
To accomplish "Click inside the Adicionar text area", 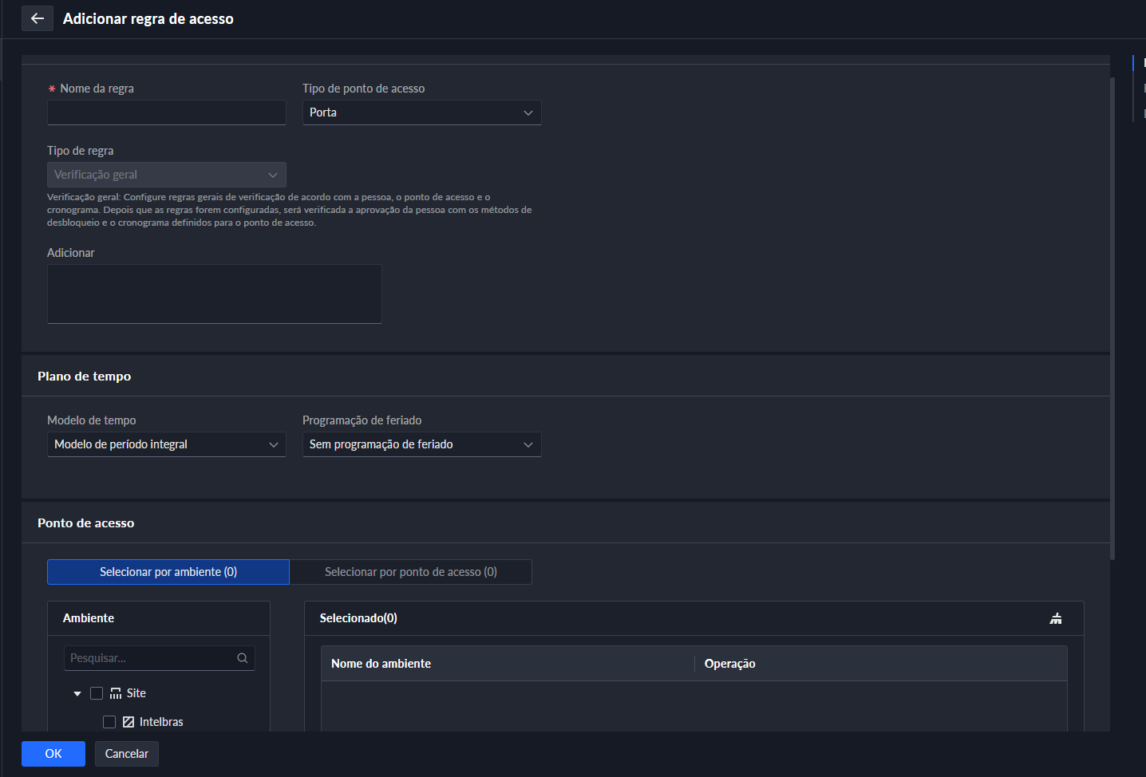I will point(214,294).
